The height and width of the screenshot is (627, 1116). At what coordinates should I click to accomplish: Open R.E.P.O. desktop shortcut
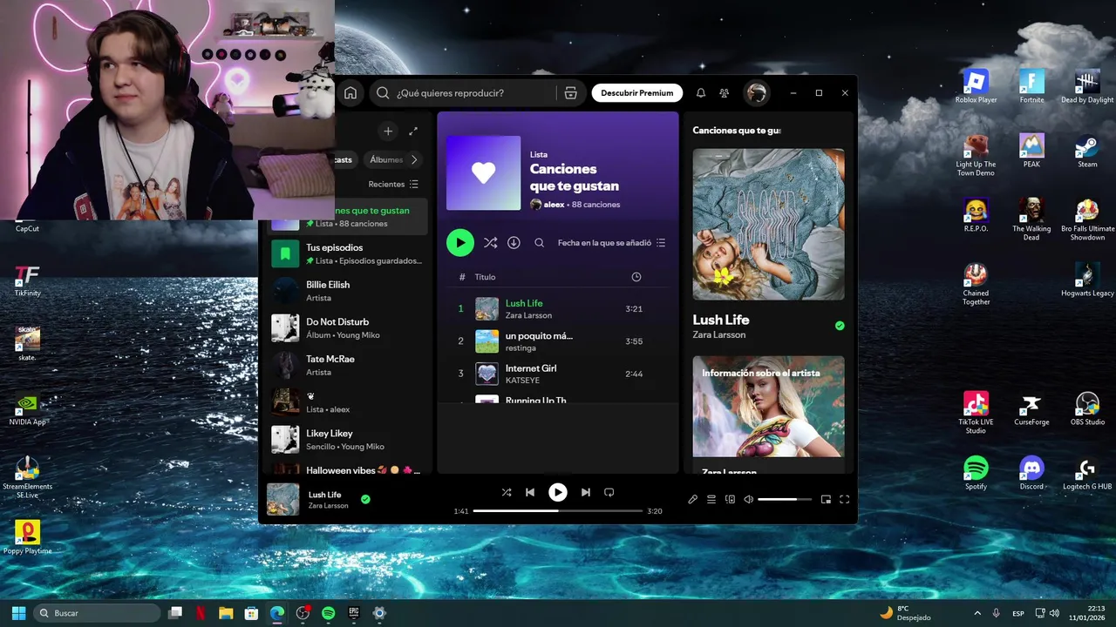coord(976,215)
